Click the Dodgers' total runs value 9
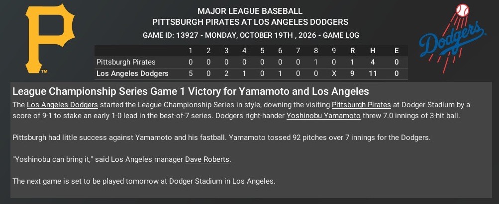 (352, 73)
